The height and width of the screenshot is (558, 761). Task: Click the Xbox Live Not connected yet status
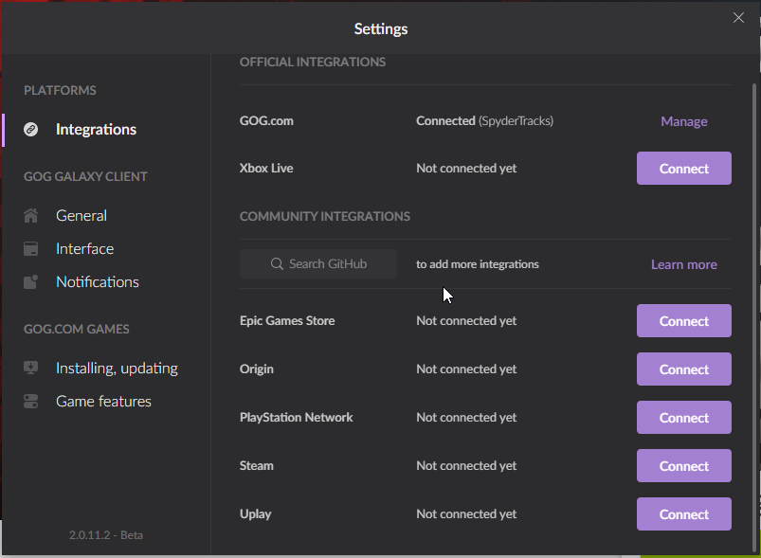[x=466, y=169]
